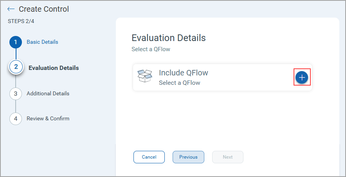The width and height of the screenshot is (346, 177).
Task: Go to the Review & Confirm step label
Action: [x=48, y=118]
